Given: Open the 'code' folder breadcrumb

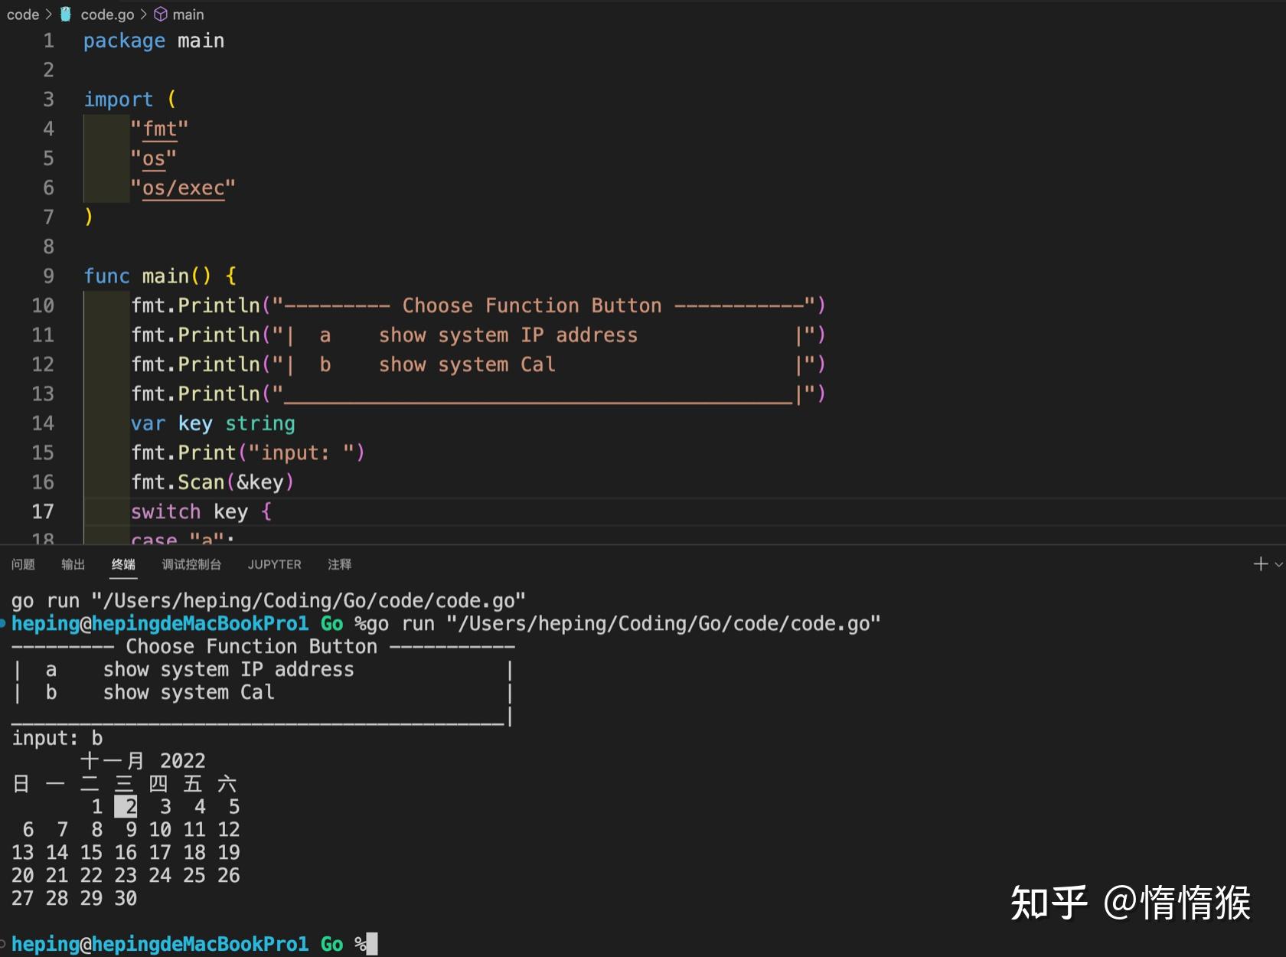Looking at the screenshot, I should (x=23, y=15).
